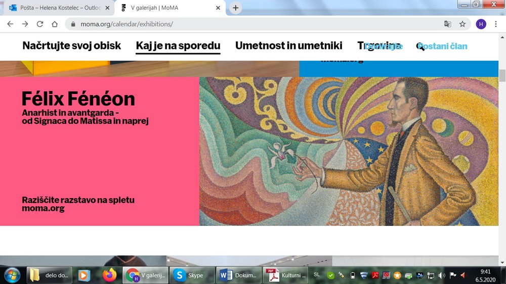This screenshot has width=506, height=284.
Task: Switch to Chrome V galerij... taskbar button
Action: (146, 275)
